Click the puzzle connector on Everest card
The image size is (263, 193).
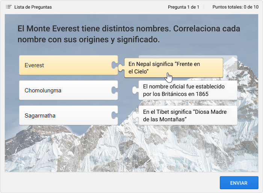click(x=114, y=66)
